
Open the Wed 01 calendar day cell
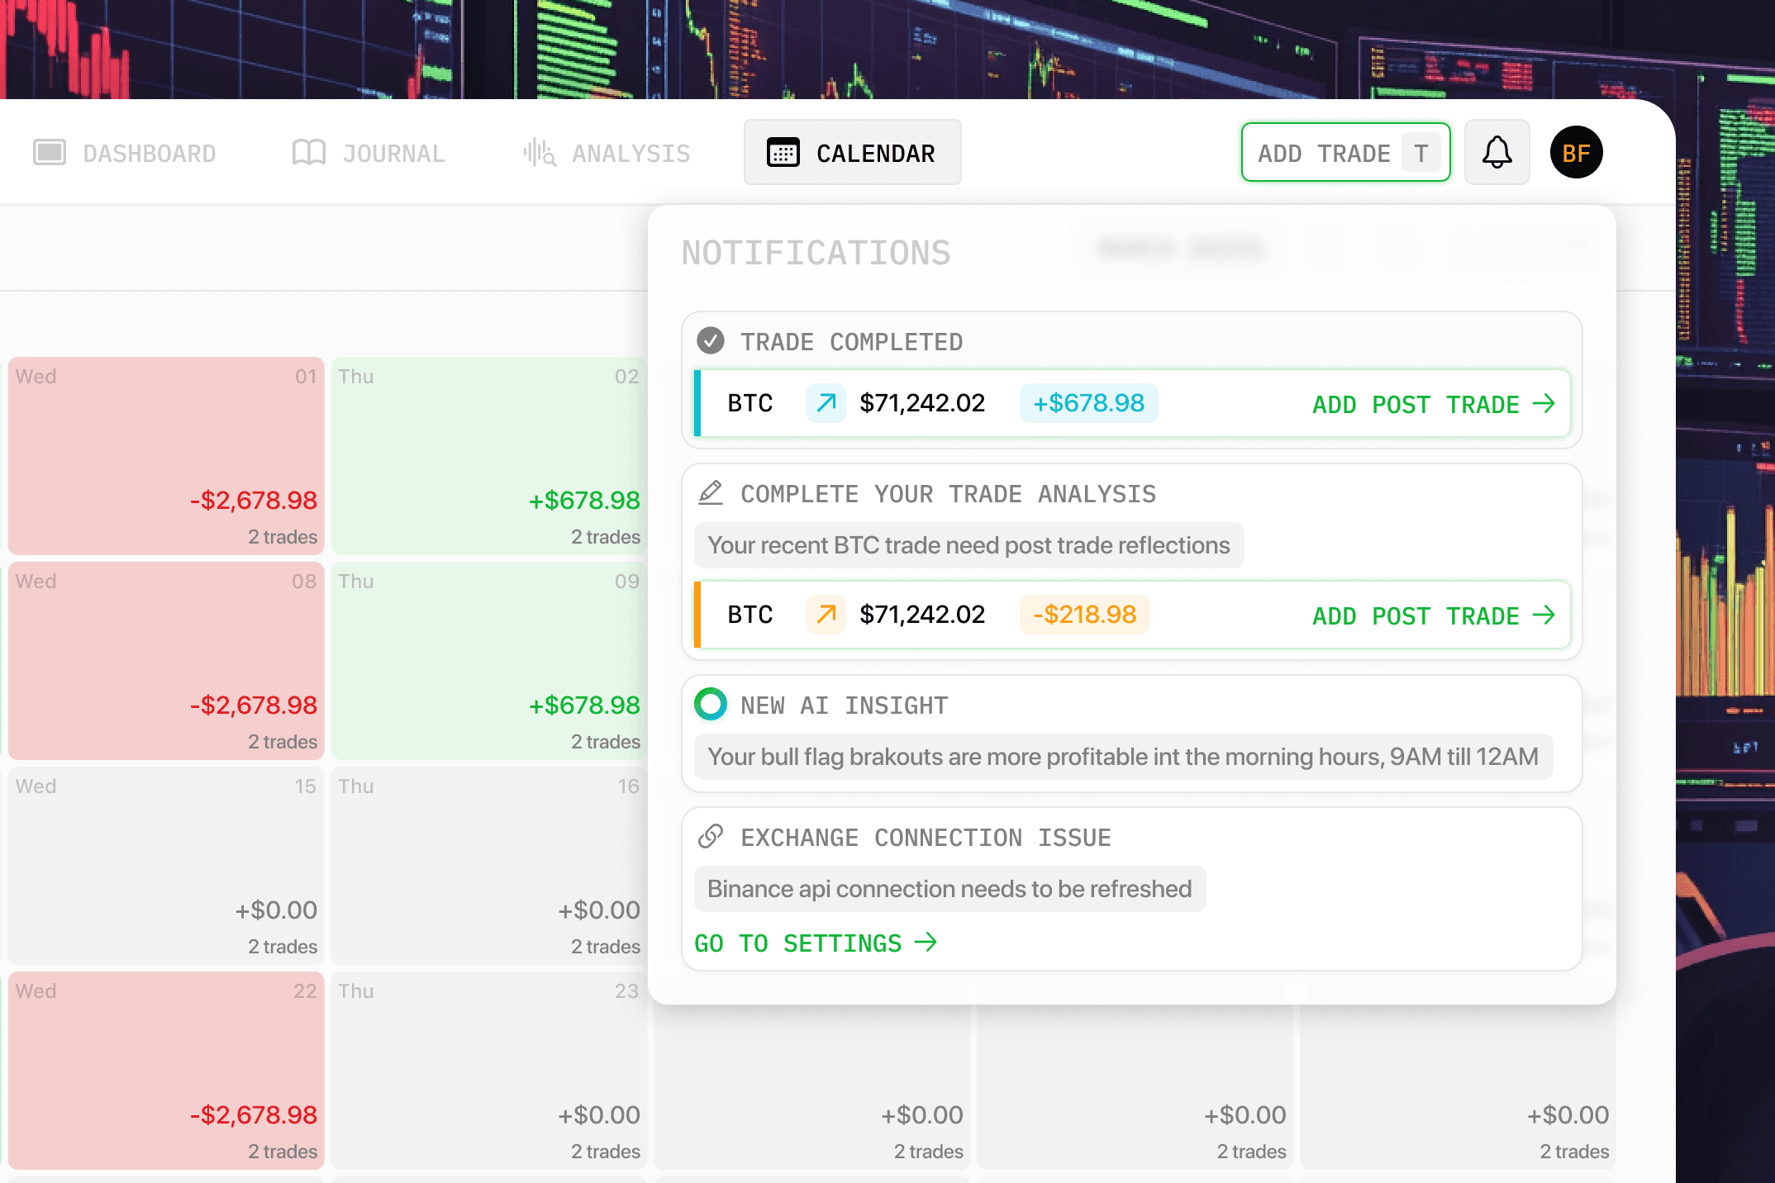tap(166, 455)
